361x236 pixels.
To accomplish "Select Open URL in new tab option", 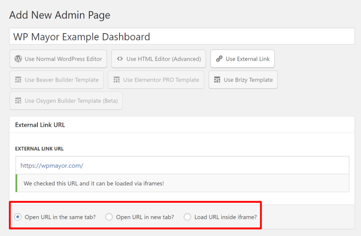I will (109, 217).
